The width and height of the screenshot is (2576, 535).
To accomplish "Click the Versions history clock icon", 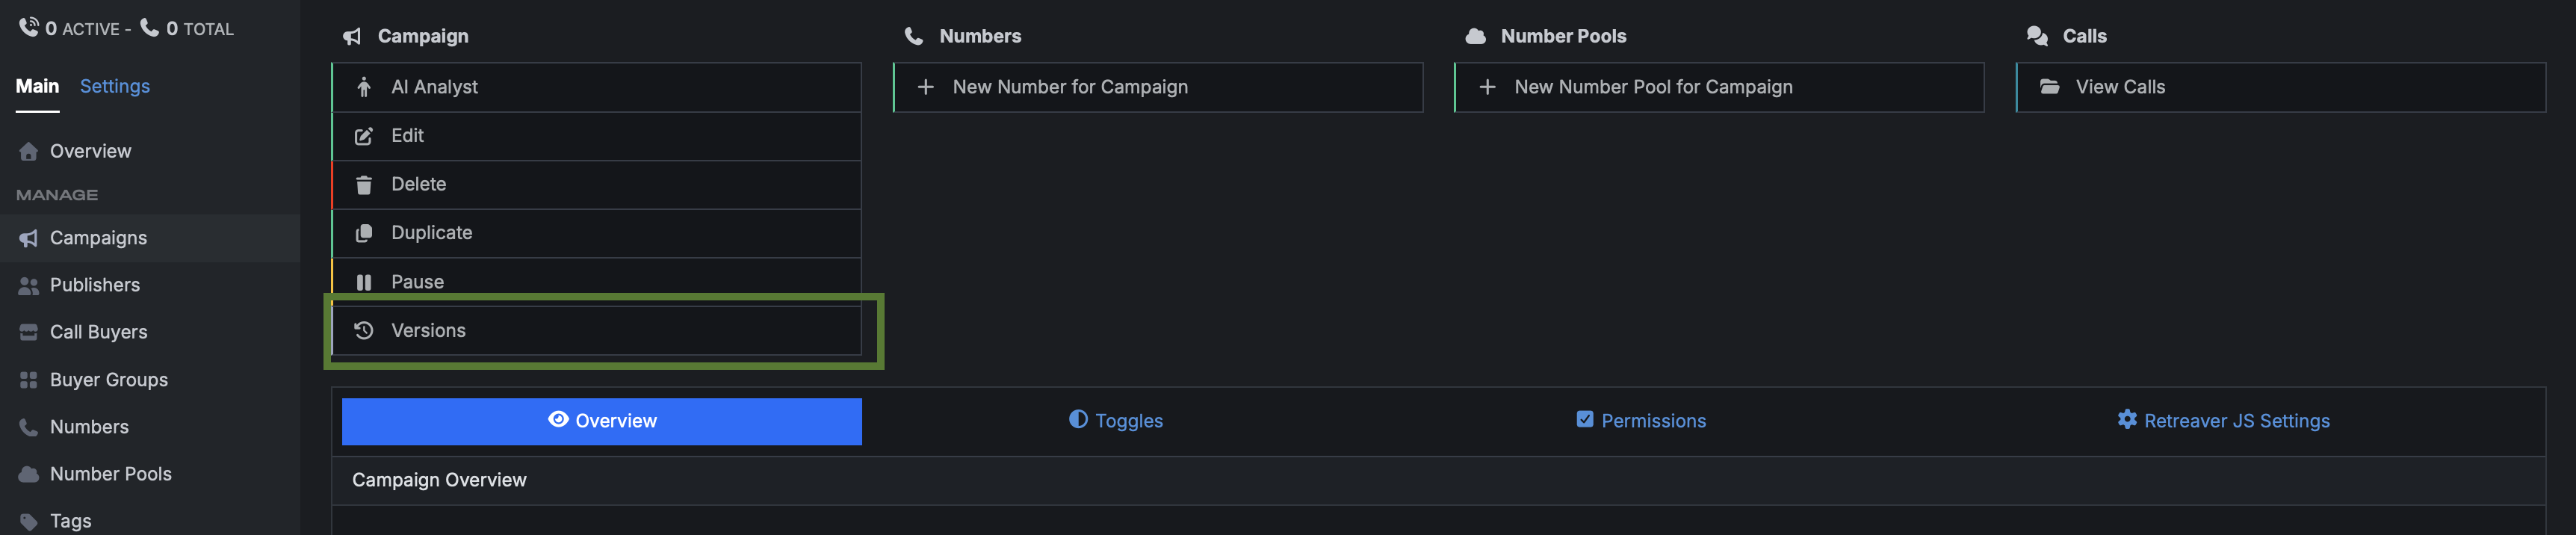I will [364, 330].
